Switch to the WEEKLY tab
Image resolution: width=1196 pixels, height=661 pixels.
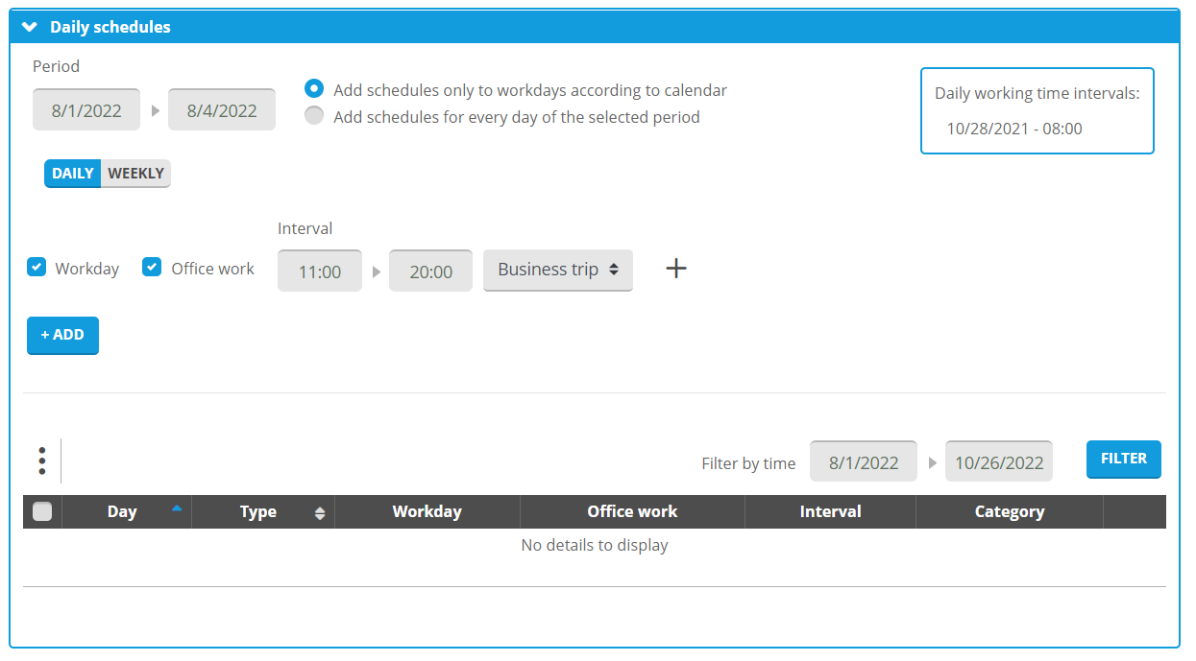pyautogui.click(x=135, y=174)
